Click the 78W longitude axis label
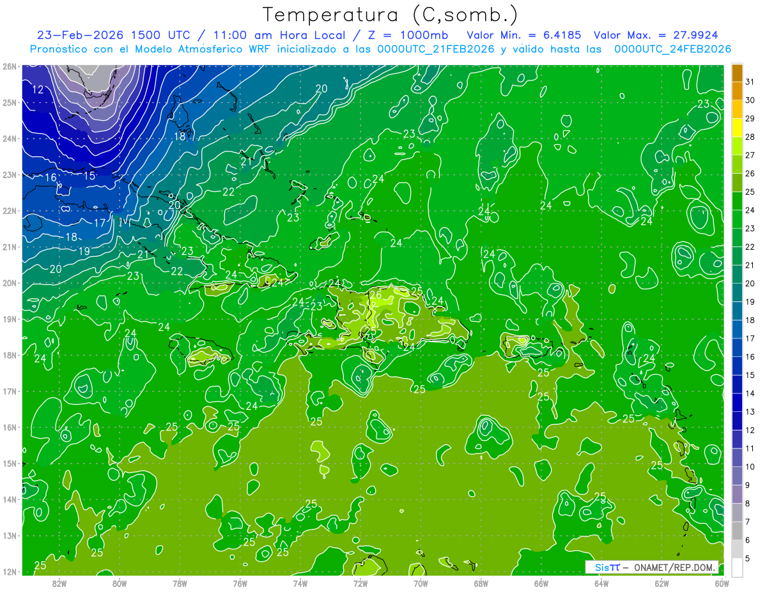Screen dimensions: 767x592 point(180,583)
